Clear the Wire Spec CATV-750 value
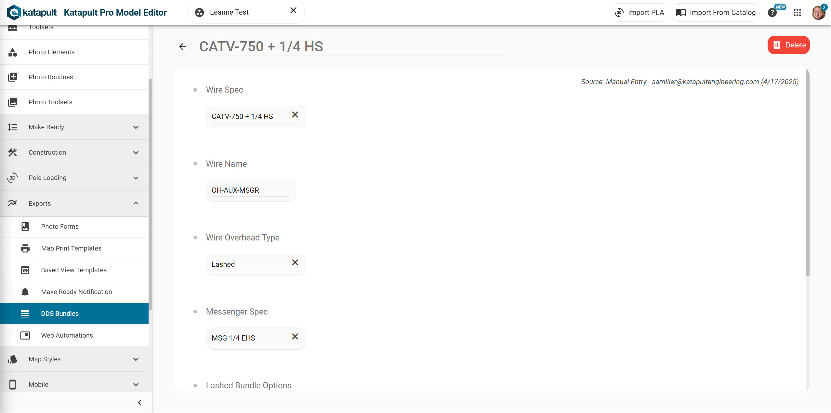 (295, 115)
